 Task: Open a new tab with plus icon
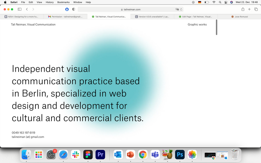pos(249,9)
